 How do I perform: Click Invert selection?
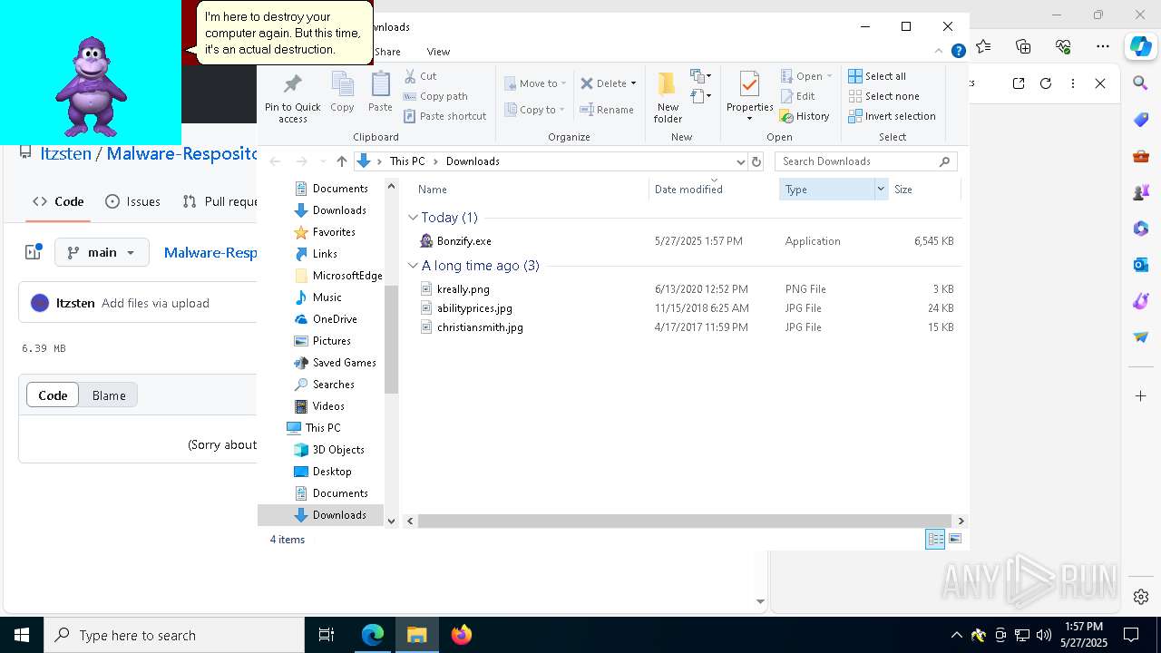(892, 116)
